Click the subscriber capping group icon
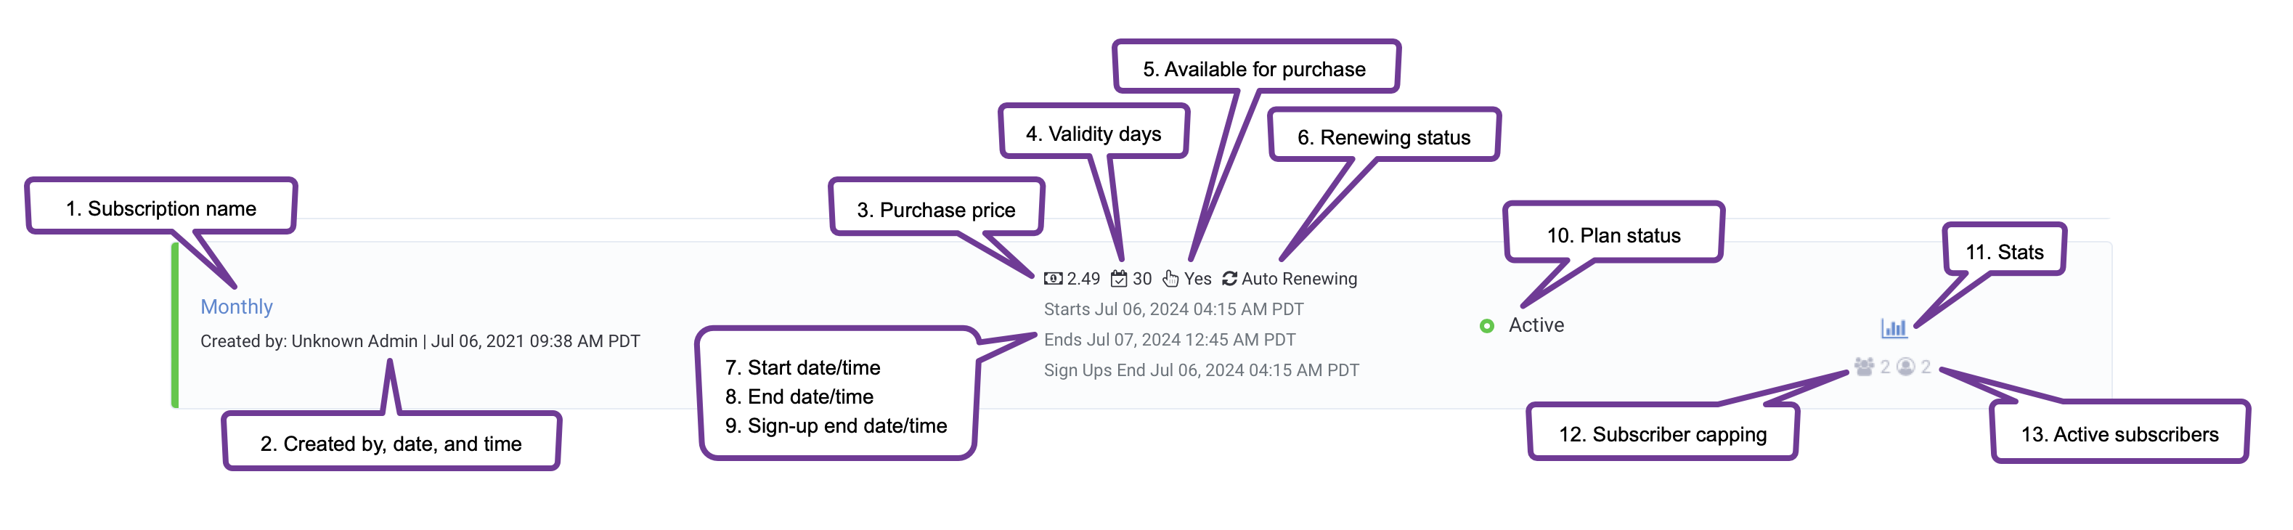 1864,366
